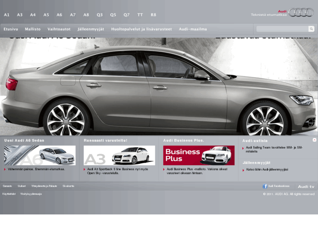This screenshot has height=239, width=318.
Task: Open the A6 sedan promo thumbnail
Action: coord(40,155)
